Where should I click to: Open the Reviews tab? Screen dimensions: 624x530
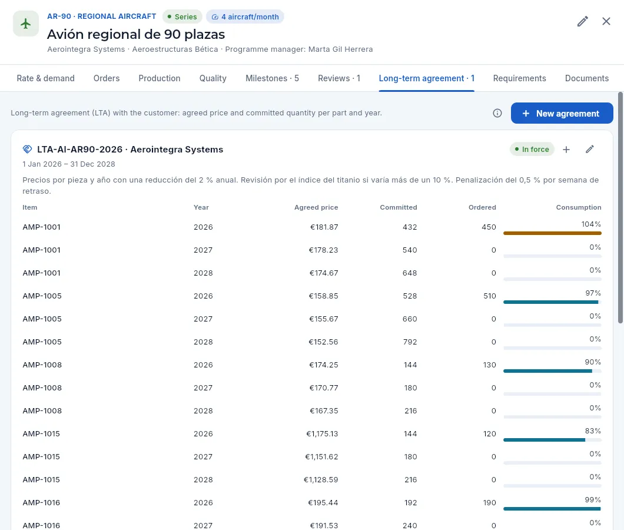pyautogui.click(x=339, y=78)
